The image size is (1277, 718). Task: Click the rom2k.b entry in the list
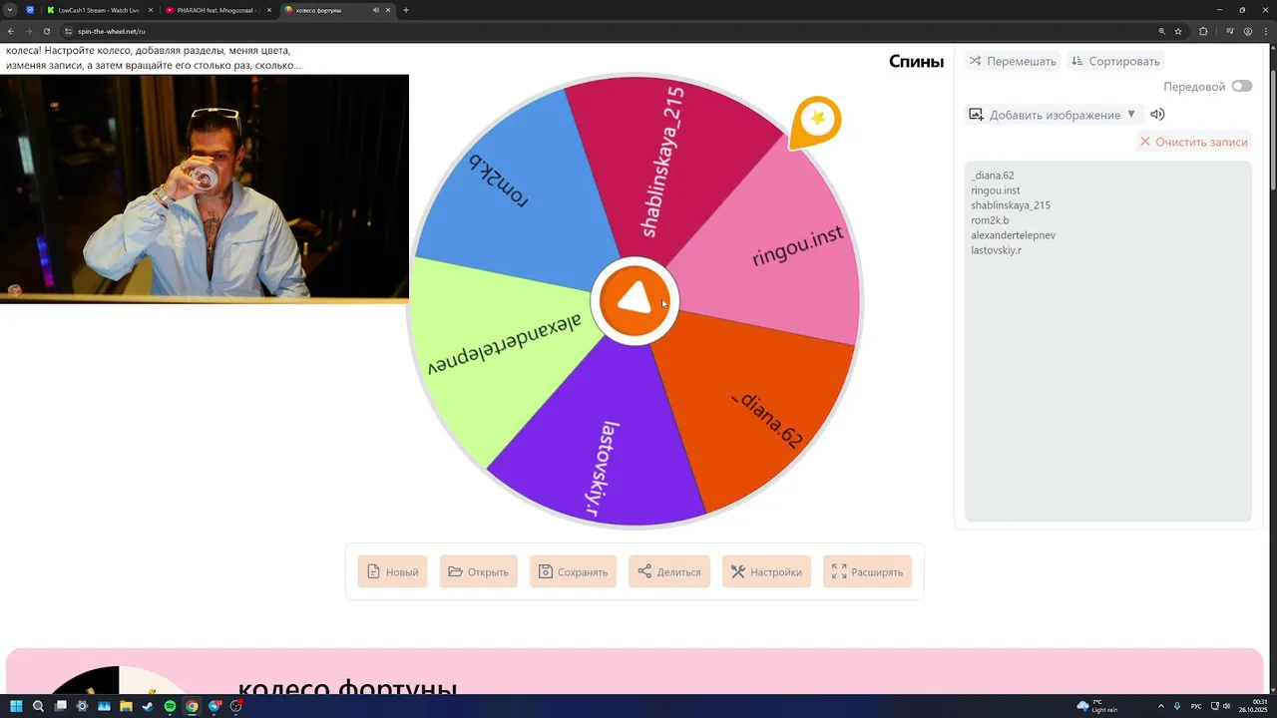990,220
